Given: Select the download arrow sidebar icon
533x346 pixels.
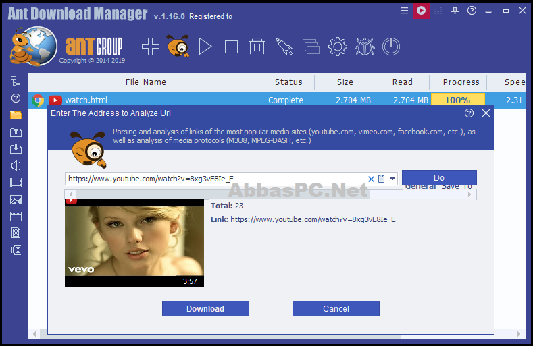Looking at the screenshot, I should tap(16, 149).
